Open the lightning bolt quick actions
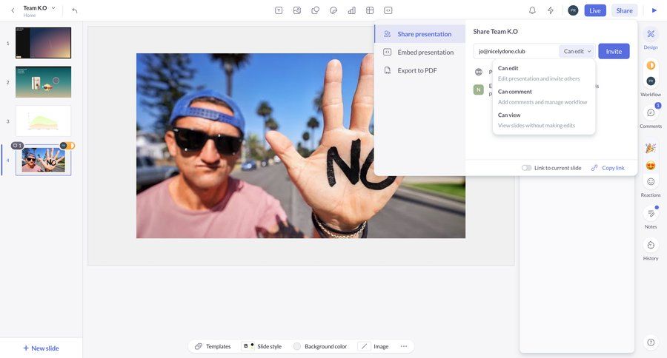 (551, 10)
